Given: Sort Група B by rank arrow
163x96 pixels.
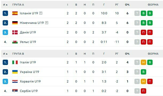Looking at the screenshot, I should (7, 54).
